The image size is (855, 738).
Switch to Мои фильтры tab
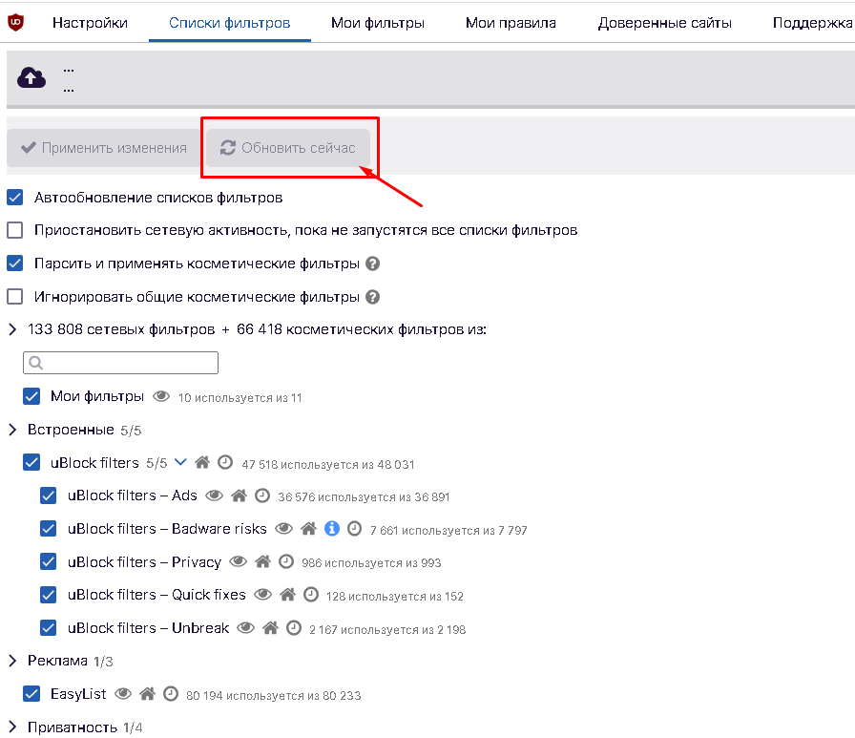pyautogui.click(x=377, y=23)
